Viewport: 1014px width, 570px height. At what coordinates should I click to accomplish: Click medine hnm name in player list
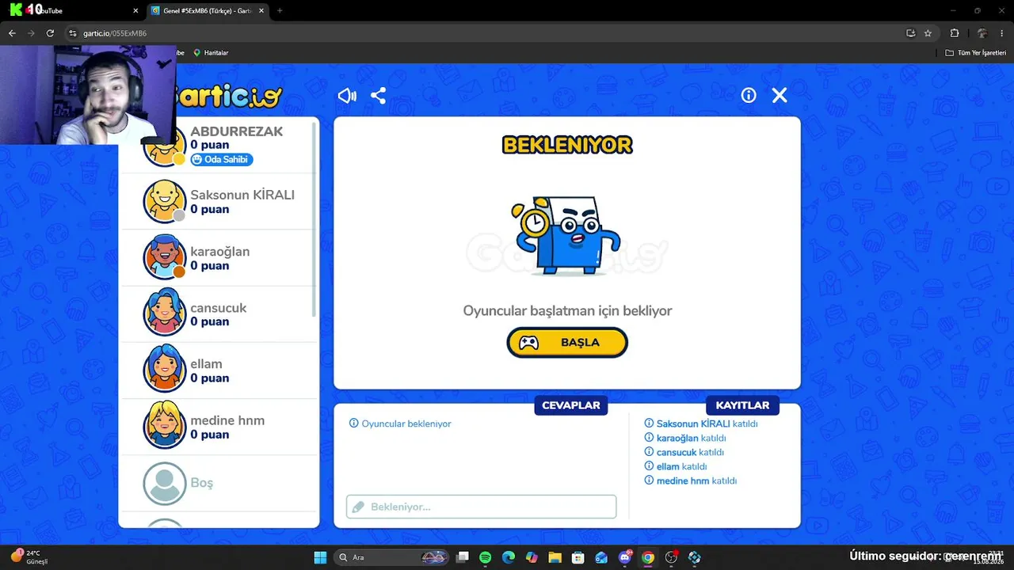[227, 420]
